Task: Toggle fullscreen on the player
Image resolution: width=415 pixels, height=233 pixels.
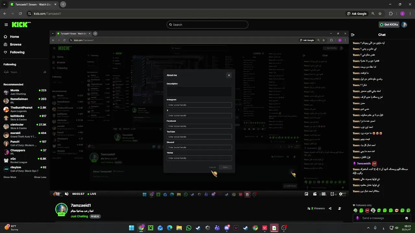Action: point(332,194)
